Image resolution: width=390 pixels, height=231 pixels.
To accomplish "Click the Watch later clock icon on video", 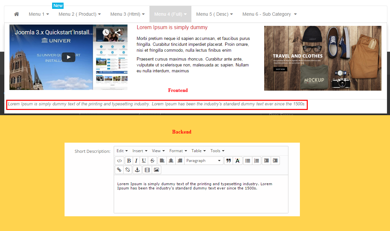I will [x=106, y=32].
